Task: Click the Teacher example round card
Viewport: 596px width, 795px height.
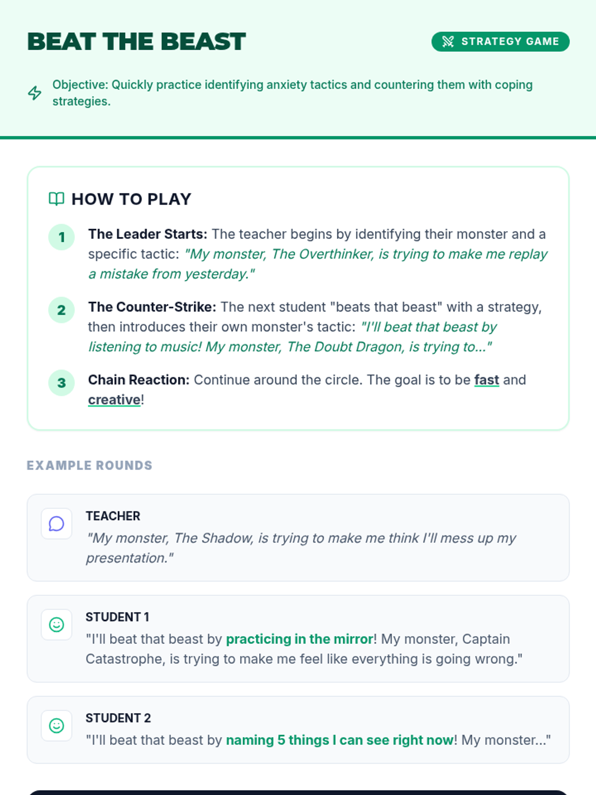Action: pos(298,538)
